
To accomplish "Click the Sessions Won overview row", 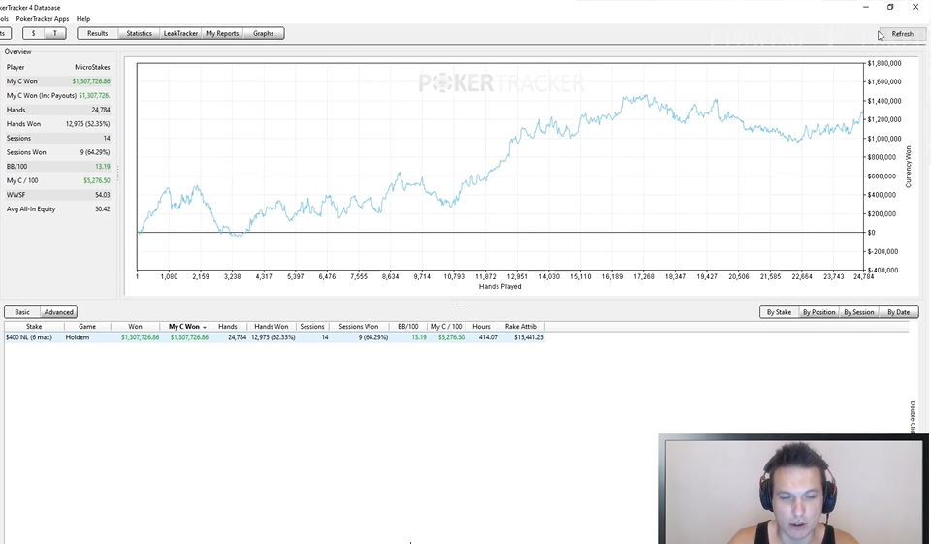I will pyautogui.click(x=58, y=152).
